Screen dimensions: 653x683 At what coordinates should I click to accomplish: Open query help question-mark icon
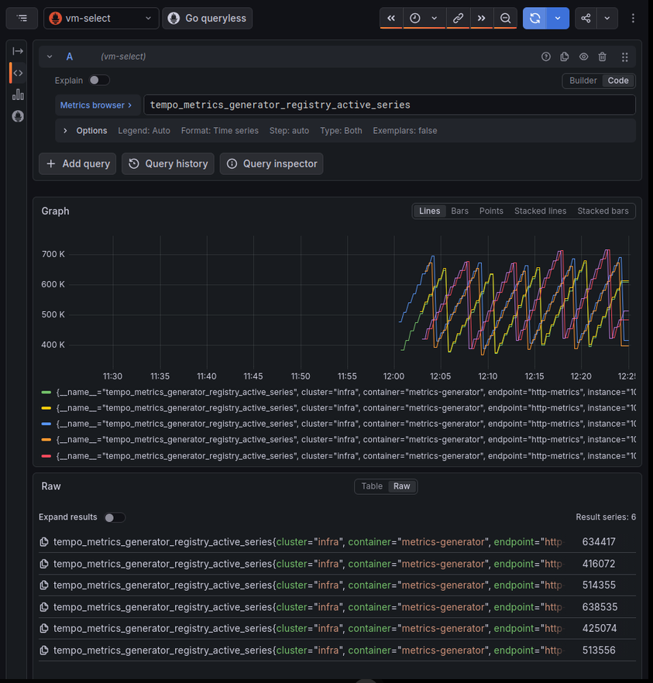point(546,57)
